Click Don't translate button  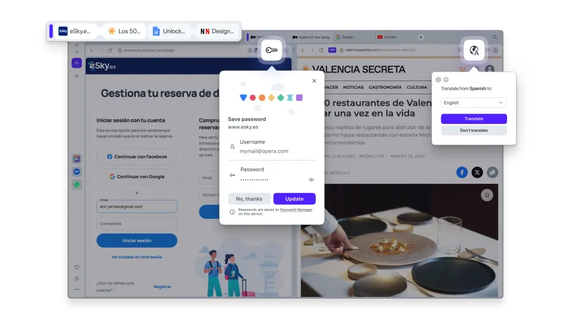pyautogui.click(x=474, y=130)
